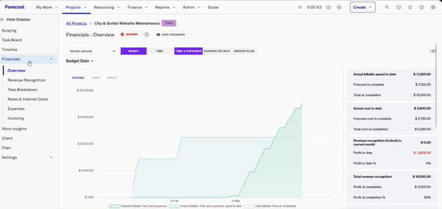Click the All Projects breadcrumb link
442x209 pixels.
tap(76, 23)
